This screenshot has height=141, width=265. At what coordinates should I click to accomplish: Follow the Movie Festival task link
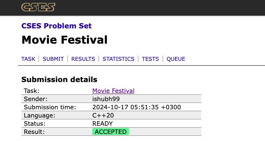click(x=114, y=91)
